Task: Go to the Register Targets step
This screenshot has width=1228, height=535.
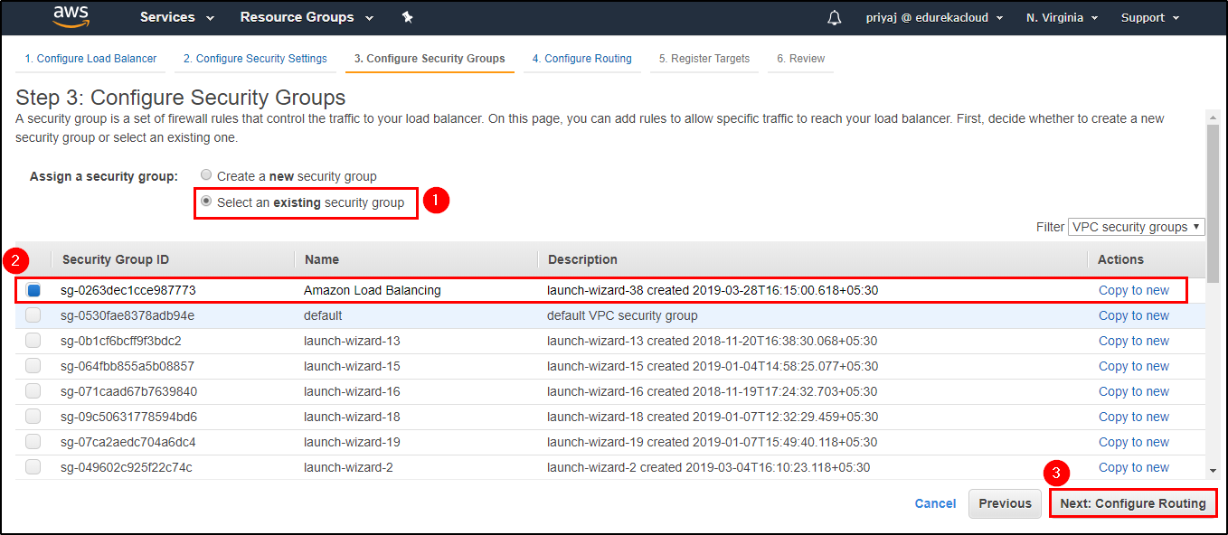Action: (x=704, y=57)
